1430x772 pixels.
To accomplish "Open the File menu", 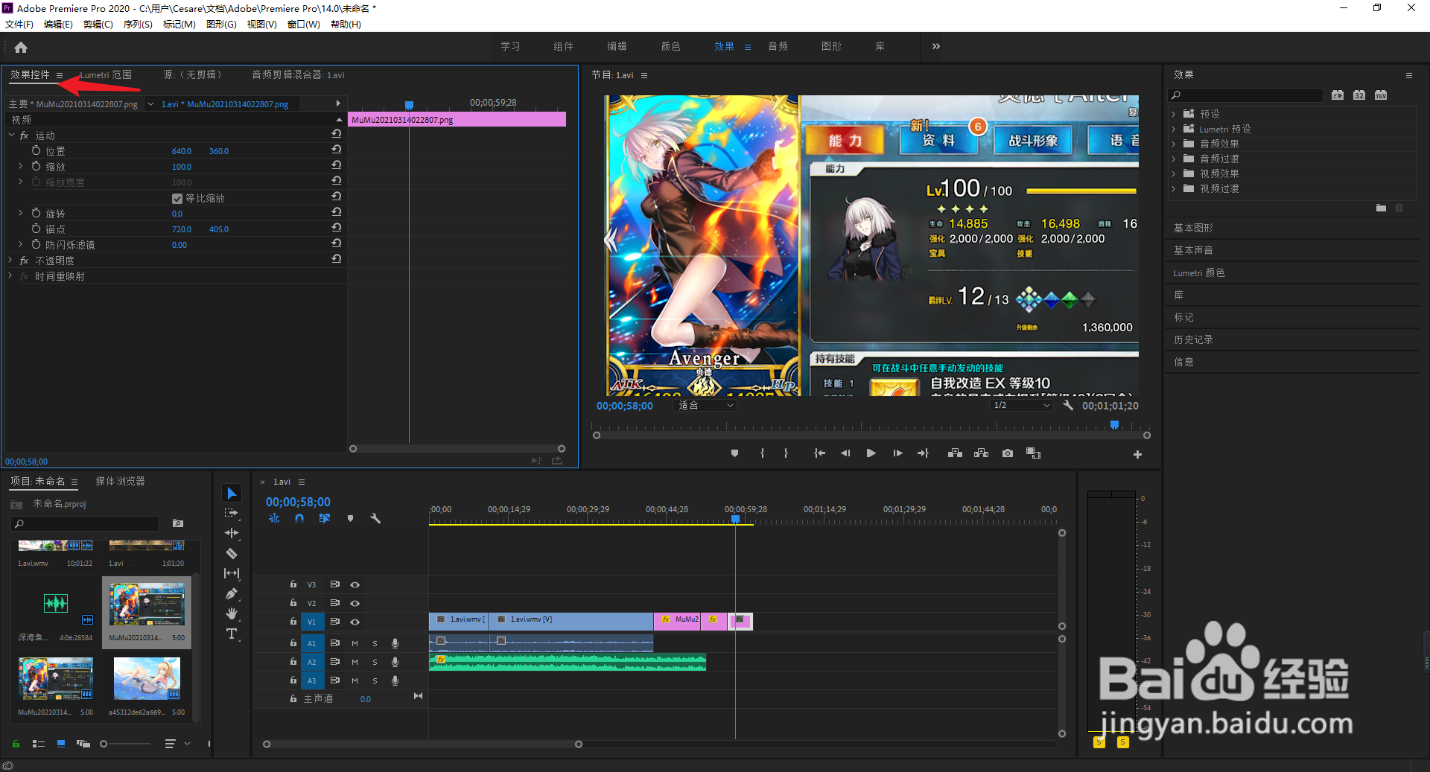I will (x=19, y=25).
